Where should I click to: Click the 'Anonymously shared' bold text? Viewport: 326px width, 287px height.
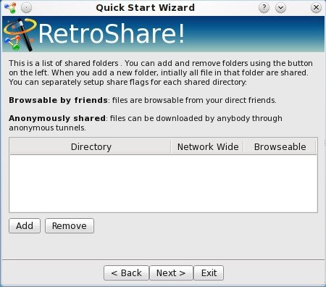tap(57, 118)
